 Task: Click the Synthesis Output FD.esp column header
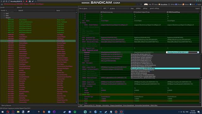(x=150, y=12)
